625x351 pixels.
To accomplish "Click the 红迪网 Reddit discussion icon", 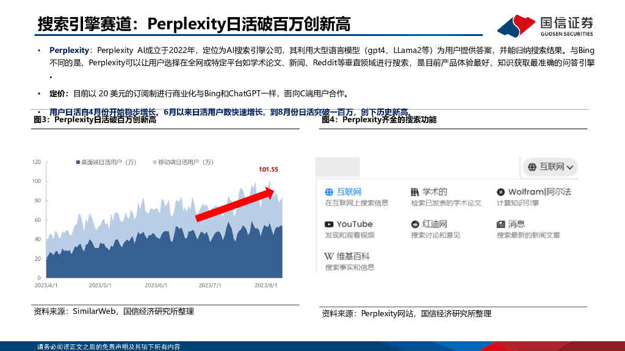I will (414, 224).
